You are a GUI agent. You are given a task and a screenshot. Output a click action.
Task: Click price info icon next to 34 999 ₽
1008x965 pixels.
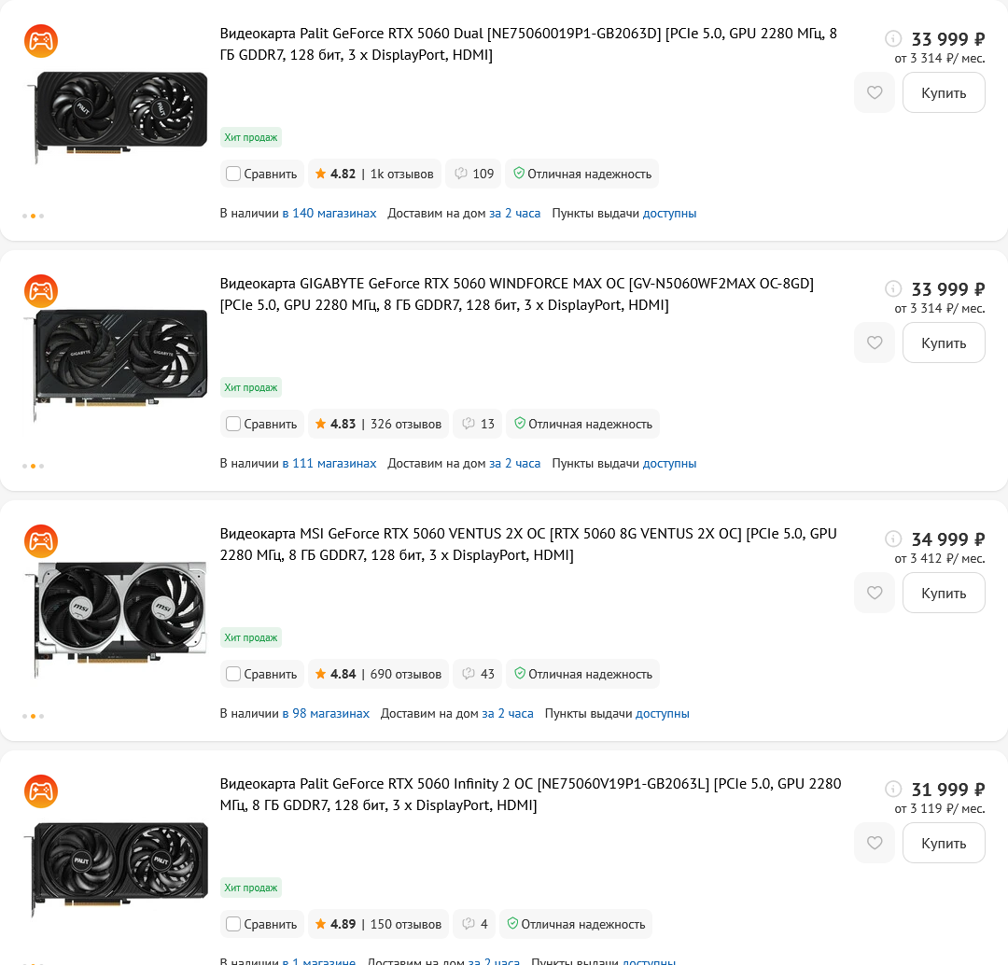coord(893,539)
